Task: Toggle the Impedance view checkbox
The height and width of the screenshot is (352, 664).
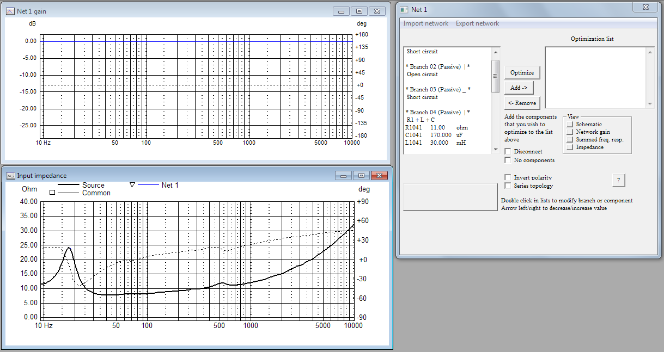Action: [x=570, y=147]
